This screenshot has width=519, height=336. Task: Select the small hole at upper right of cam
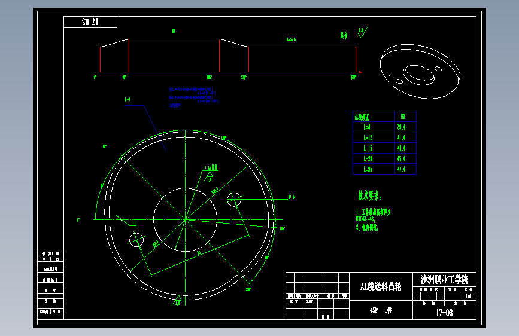click(x=234, y=200)
